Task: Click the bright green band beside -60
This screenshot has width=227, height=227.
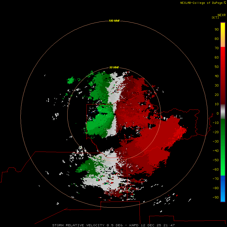Action: coord(223,169)
